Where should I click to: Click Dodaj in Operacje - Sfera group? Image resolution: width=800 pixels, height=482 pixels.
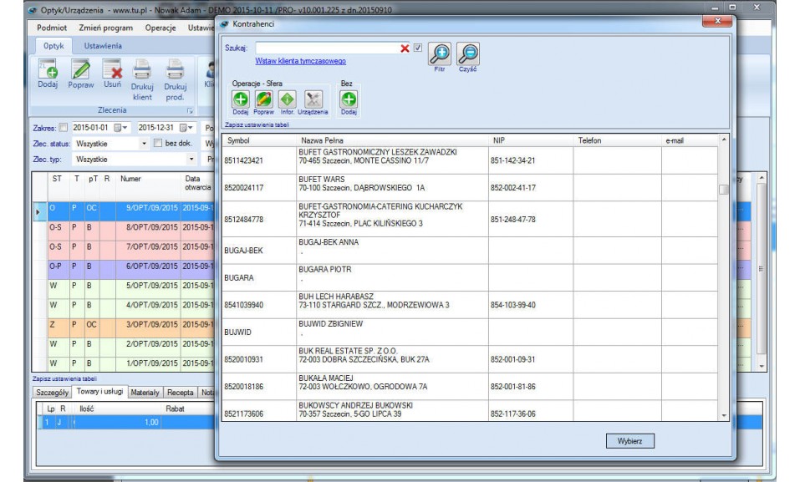239,99
